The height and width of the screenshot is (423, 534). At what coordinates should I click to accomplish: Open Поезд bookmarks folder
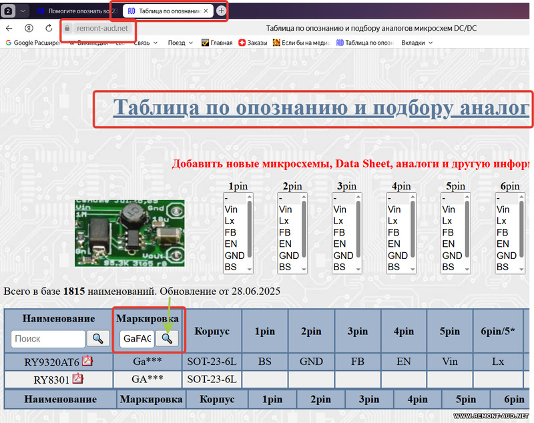point(180,43)
